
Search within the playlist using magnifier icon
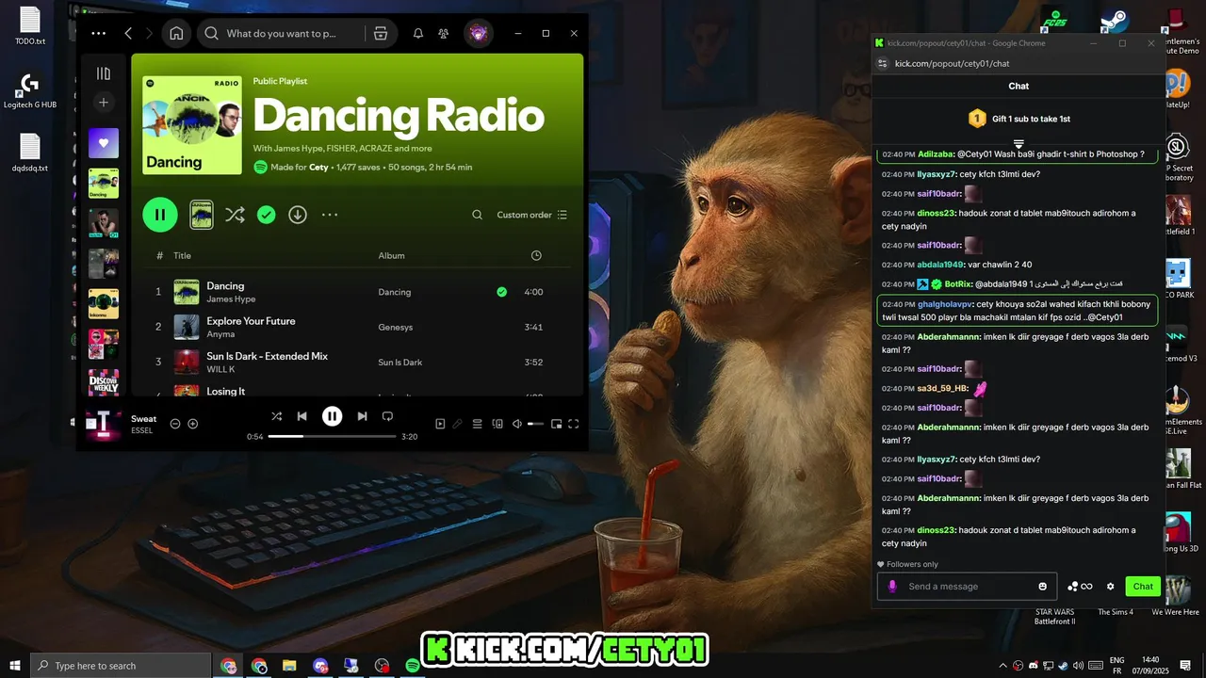click(x=478, y=215)
